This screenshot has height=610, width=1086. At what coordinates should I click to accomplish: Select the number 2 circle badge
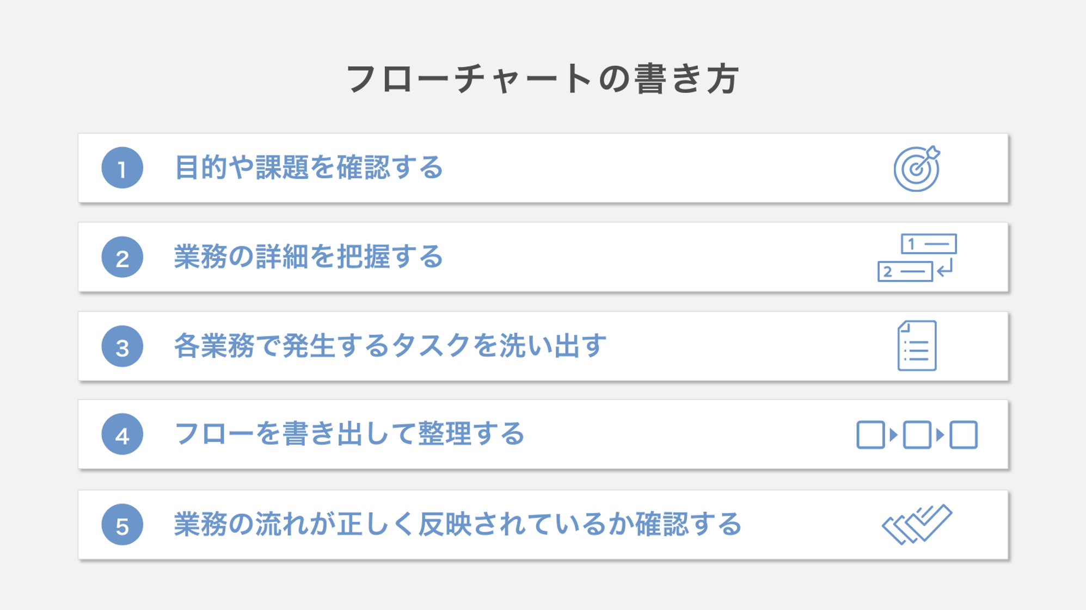tap(122, 257)
